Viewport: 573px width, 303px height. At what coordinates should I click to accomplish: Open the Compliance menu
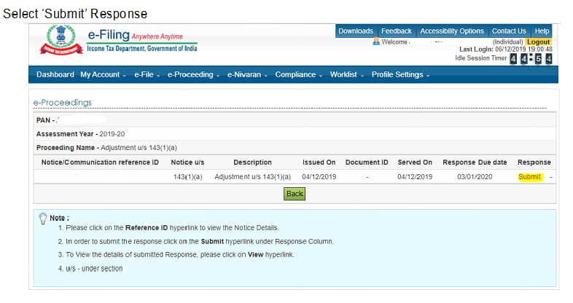coord(298,74)
